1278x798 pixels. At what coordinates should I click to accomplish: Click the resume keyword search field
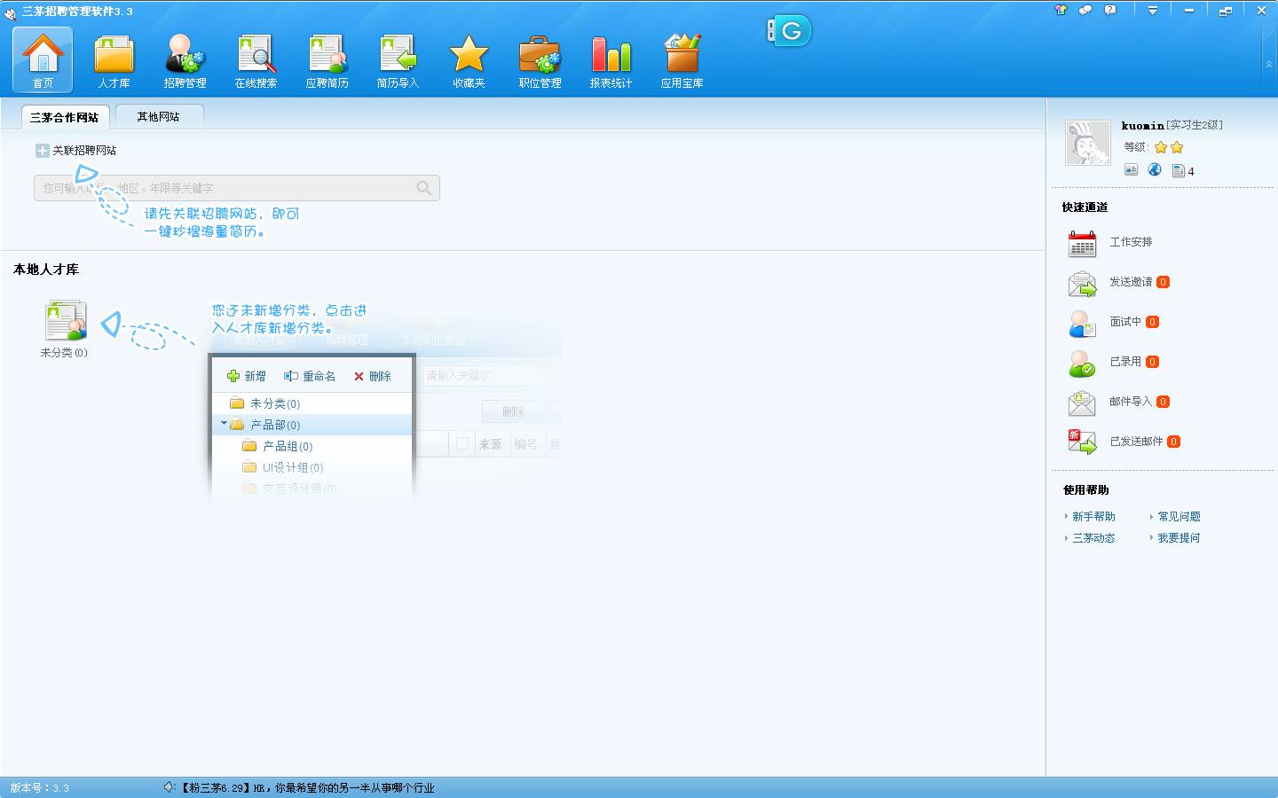(x=222, y=188)
